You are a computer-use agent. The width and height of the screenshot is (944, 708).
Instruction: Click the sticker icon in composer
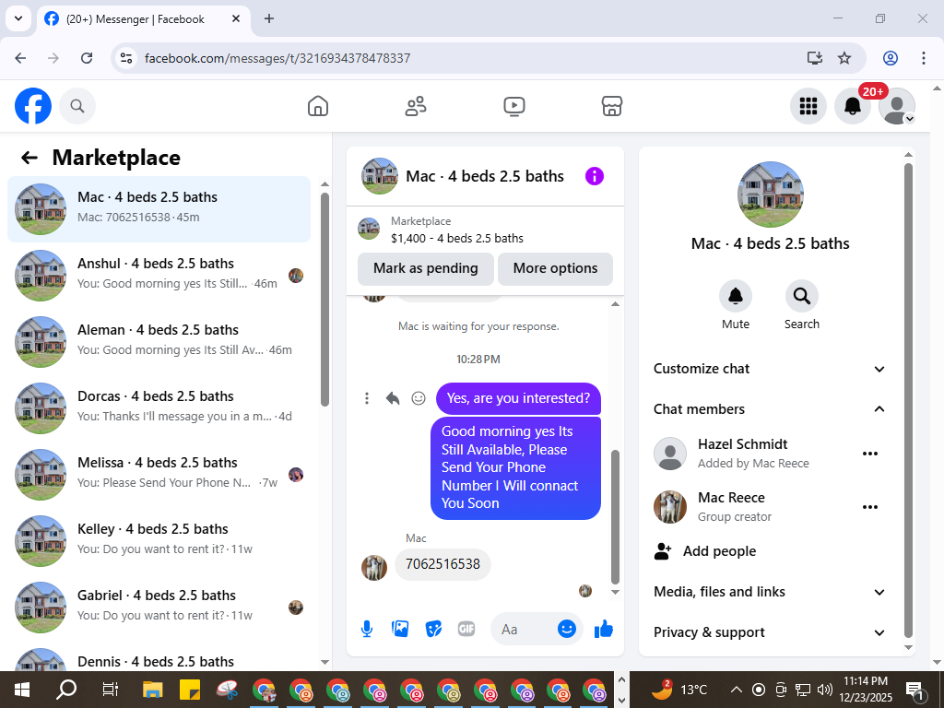tap(433, 629)
